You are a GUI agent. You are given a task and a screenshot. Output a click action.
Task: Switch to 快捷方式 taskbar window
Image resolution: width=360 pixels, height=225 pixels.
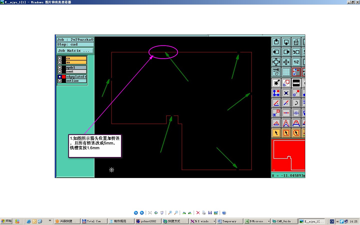coord(175,221)
